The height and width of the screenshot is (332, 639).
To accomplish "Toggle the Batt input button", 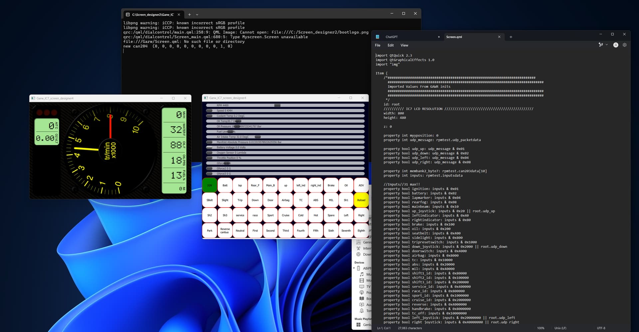I will point(225,185).
